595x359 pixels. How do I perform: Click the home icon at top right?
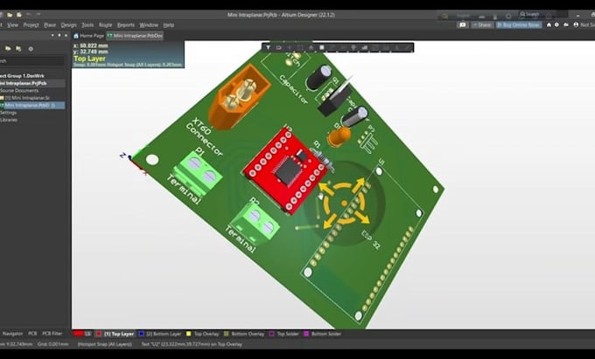549,24
